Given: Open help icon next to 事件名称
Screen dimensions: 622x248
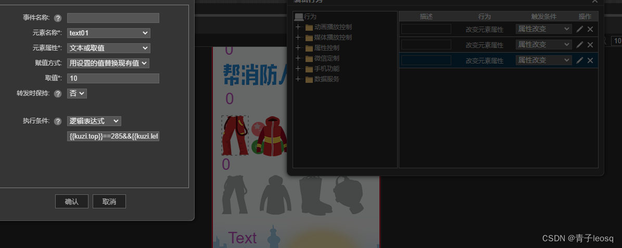Looking at the screenshot, I should click(58, 18).
